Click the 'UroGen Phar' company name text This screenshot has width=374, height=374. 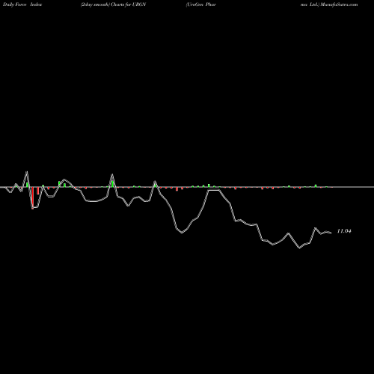201,4
